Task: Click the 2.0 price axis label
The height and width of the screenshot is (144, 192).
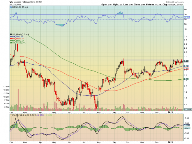Action: [x=186, y=86]
